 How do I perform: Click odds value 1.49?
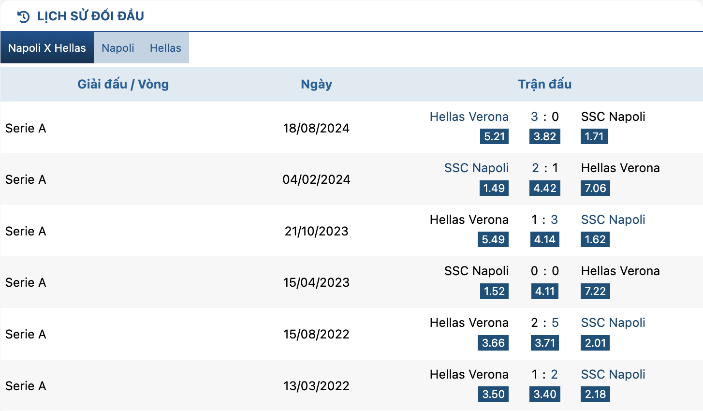tap(494, 188)
